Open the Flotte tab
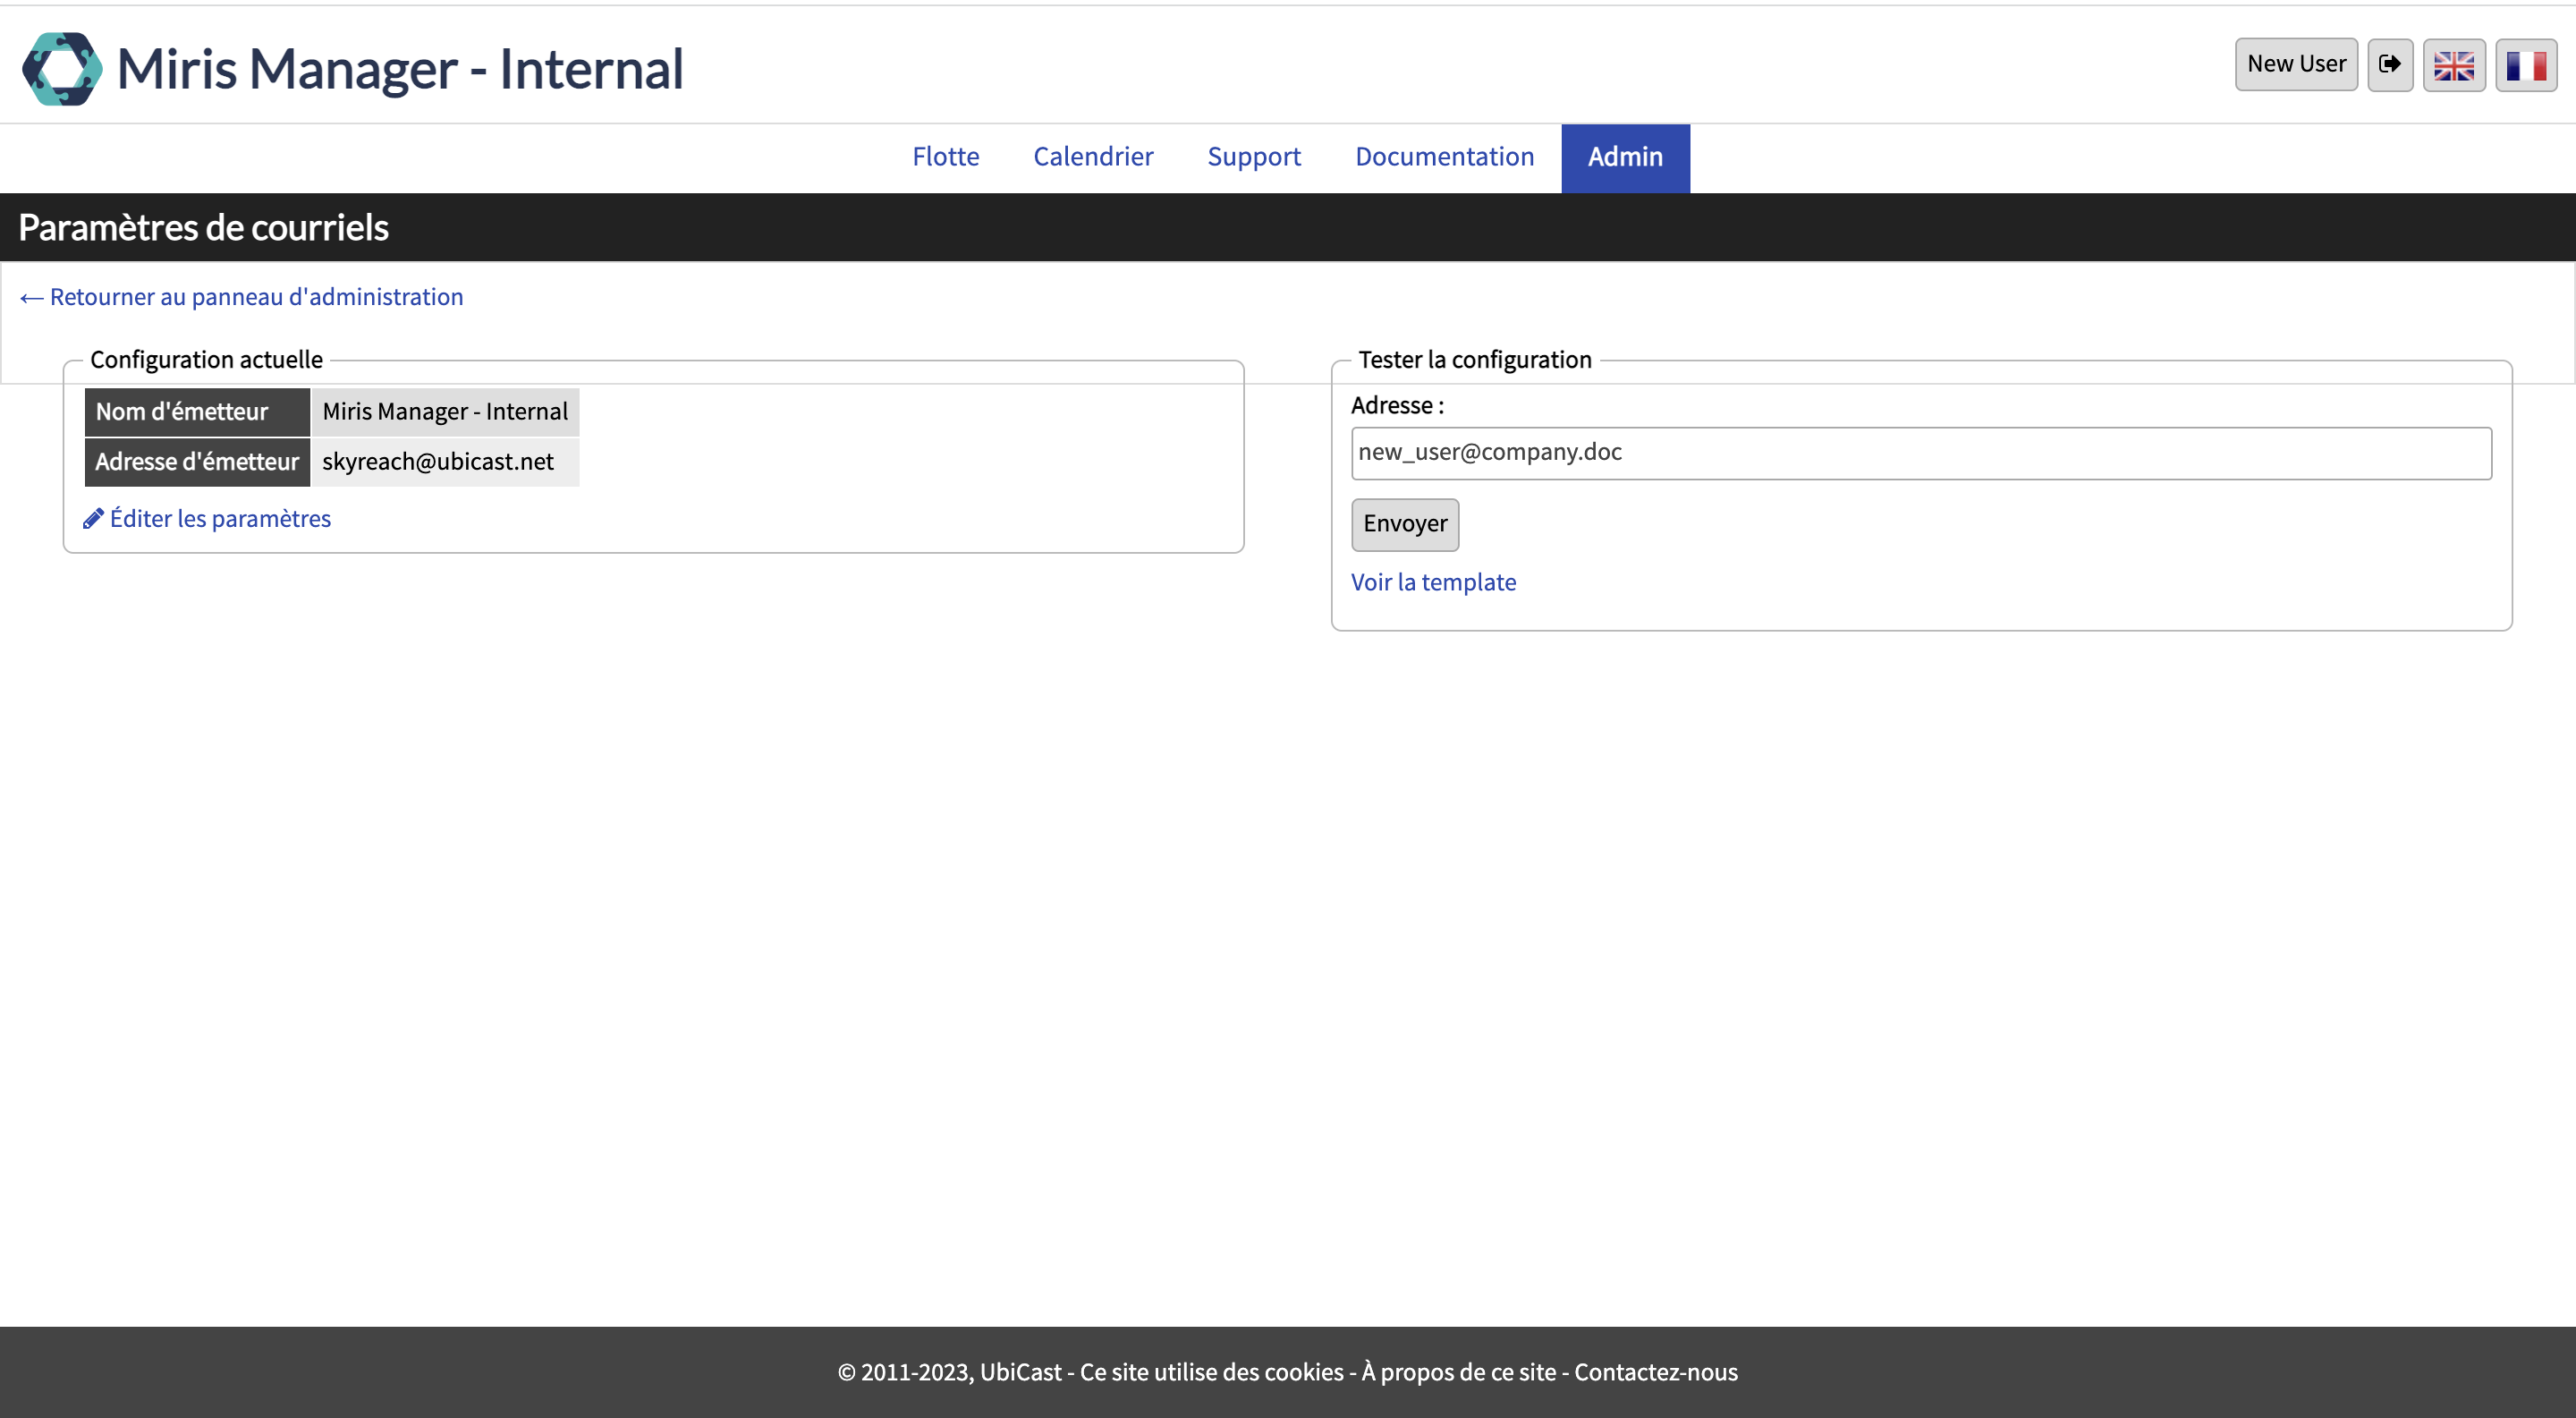The height and width of the screenshot is (1418, 2576). (x=945, y=157)
